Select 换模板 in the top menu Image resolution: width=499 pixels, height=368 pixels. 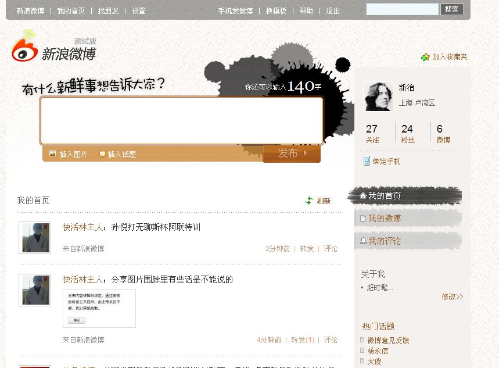click(x=276, y=11)
